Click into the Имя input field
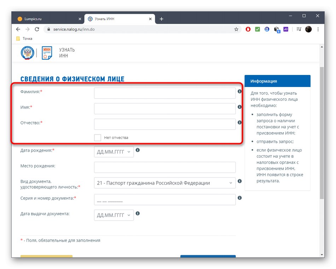 click(x=165, y=109)
